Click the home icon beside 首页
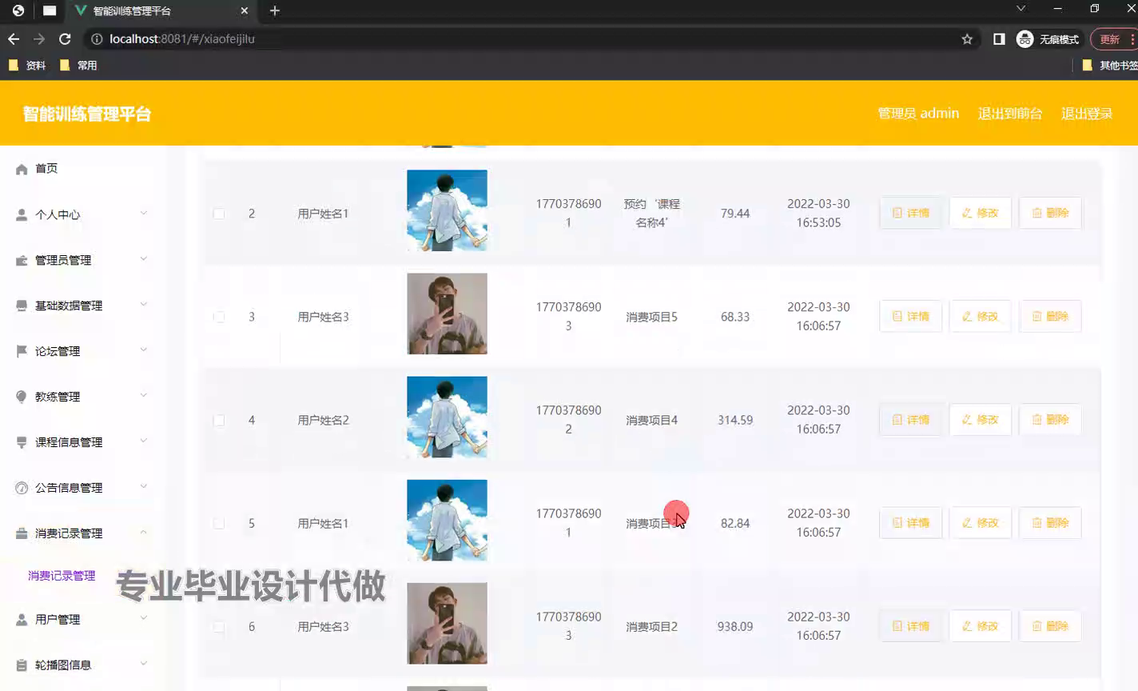The height and width of the screenshot is (691, 1138). pyautogui.click(x=22, y=169)
